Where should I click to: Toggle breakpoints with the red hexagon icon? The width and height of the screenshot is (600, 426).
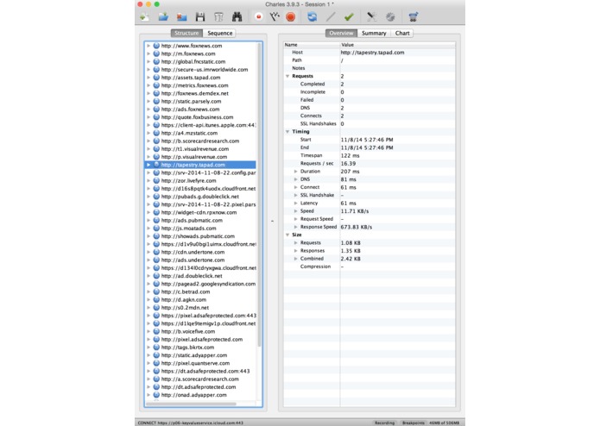[291, 16]
